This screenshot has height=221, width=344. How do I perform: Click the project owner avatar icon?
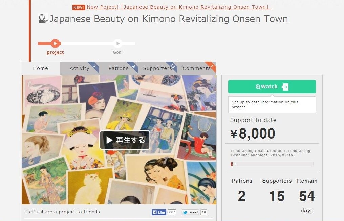point(43,18)
